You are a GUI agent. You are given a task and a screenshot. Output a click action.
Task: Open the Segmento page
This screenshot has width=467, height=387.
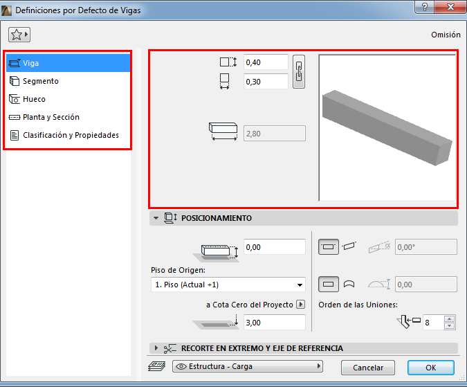[x=68, y=81]
